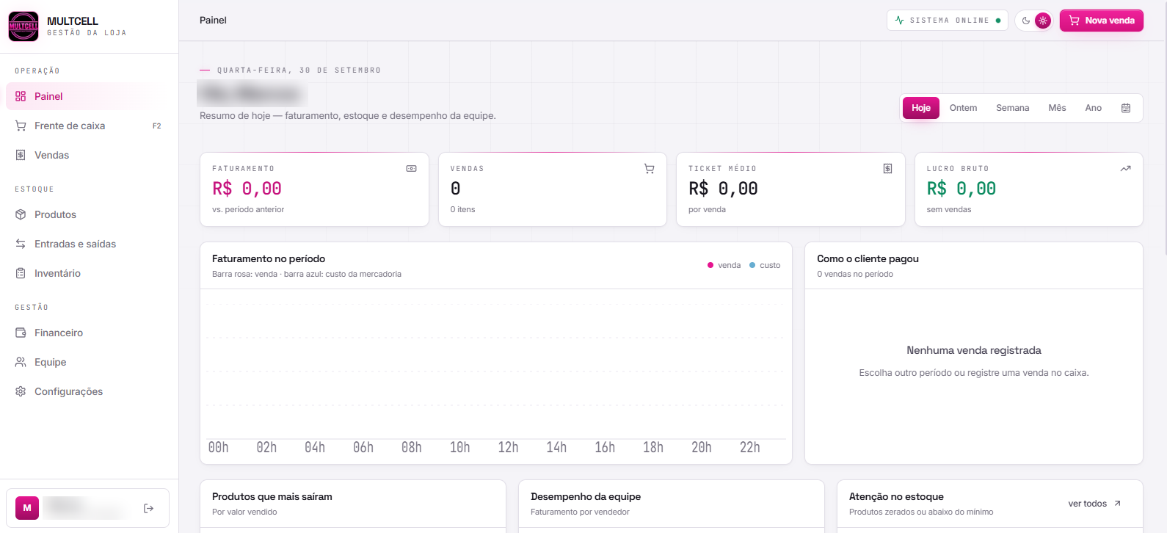Log out using the exit icon
Viewport: 1167px width, 533px height.
pos(148,508)
